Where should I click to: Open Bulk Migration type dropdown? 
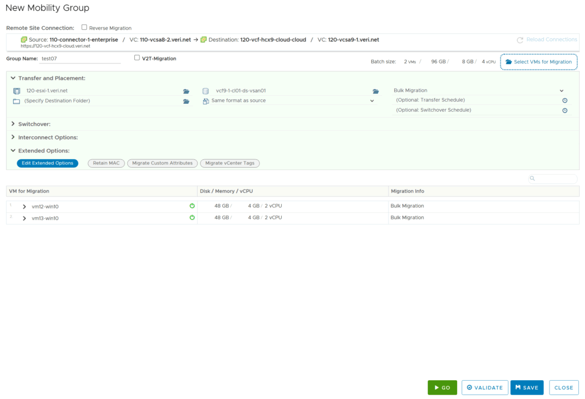(x=561, y=91)
